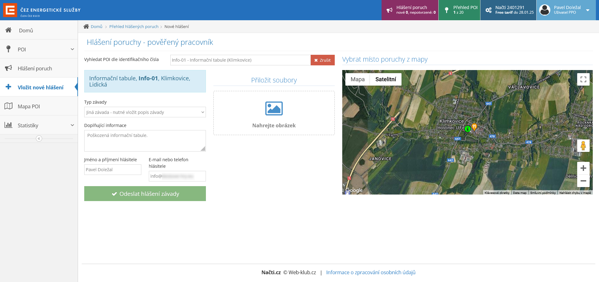
Task: Click the ČEZ logo icon
Action: 10,10
